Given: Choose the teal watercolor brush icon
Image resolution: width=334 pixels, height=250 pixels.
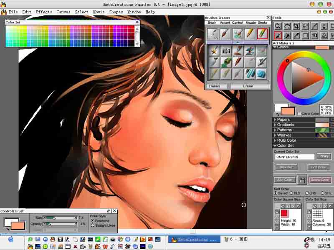Looking at the screenshot, I should point(238,34).
